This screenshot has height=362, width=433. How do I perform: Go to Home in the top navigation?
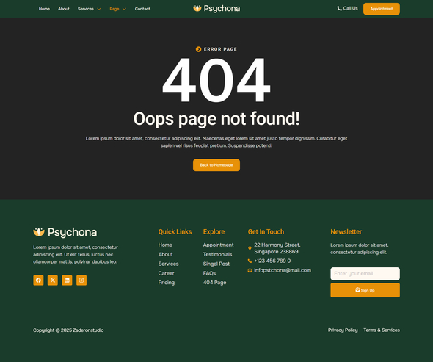pyautogui.click(x=44, y=9)
